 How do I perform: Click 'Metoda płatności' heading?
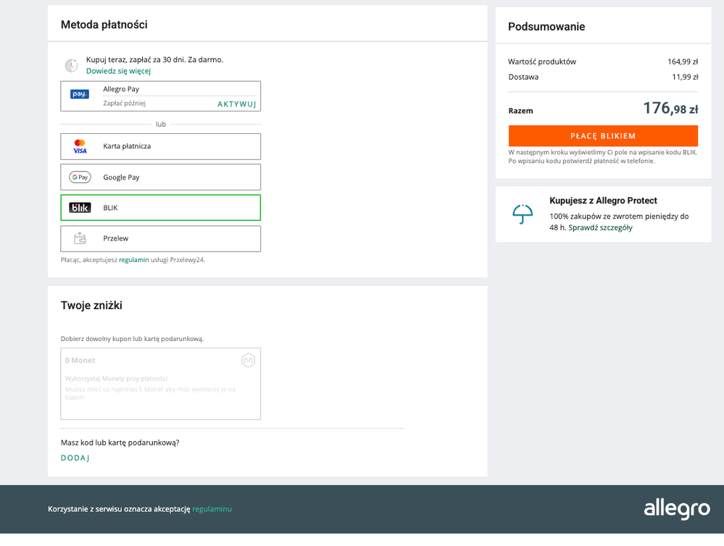(104, 25)
